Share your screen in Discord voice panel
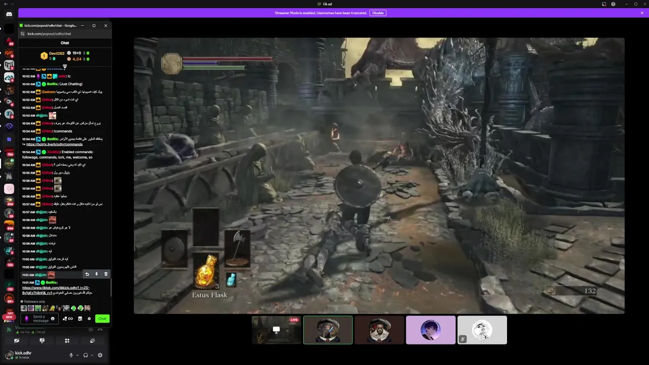Viewport: 649px width, 365px height. click(x=42, y=341)
